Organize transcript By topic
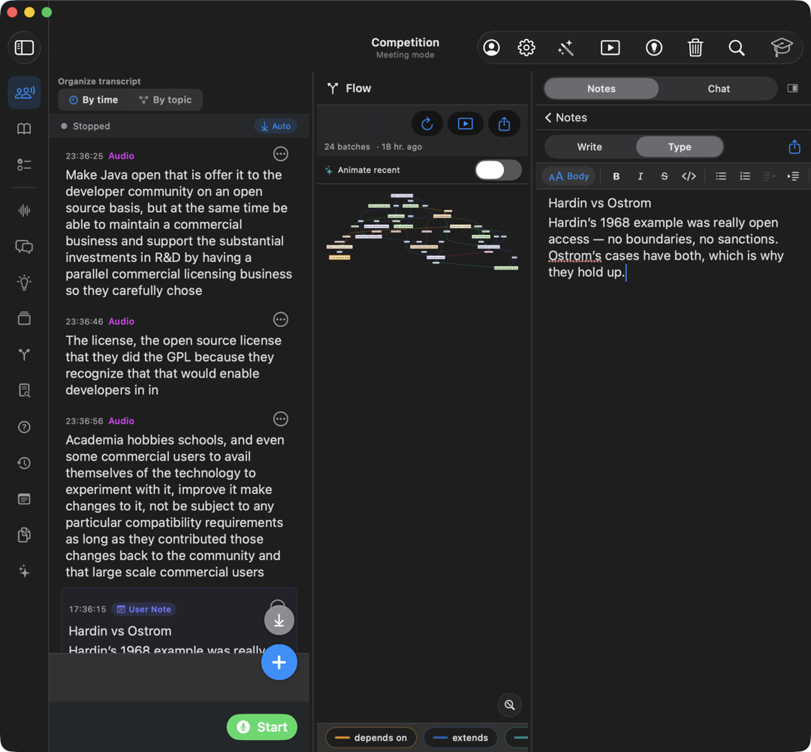 pos(165,100)
